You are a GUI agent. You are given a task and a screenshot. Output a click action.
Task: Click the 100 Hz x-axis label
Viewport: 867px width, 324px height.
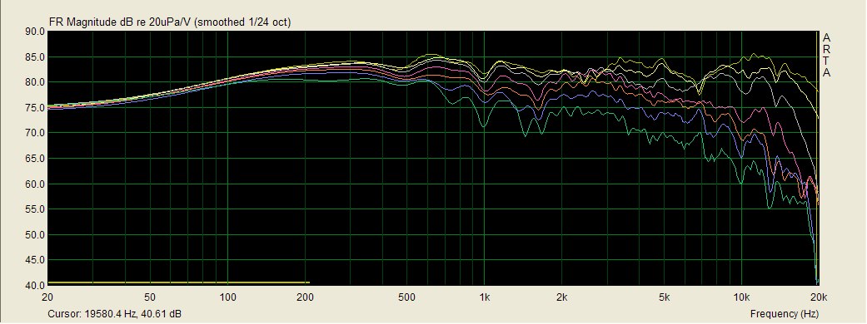coord(228,297)
